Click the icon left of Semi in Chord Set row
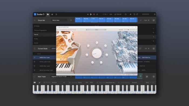The image size is (189, 106). click(x=141, y=20)
